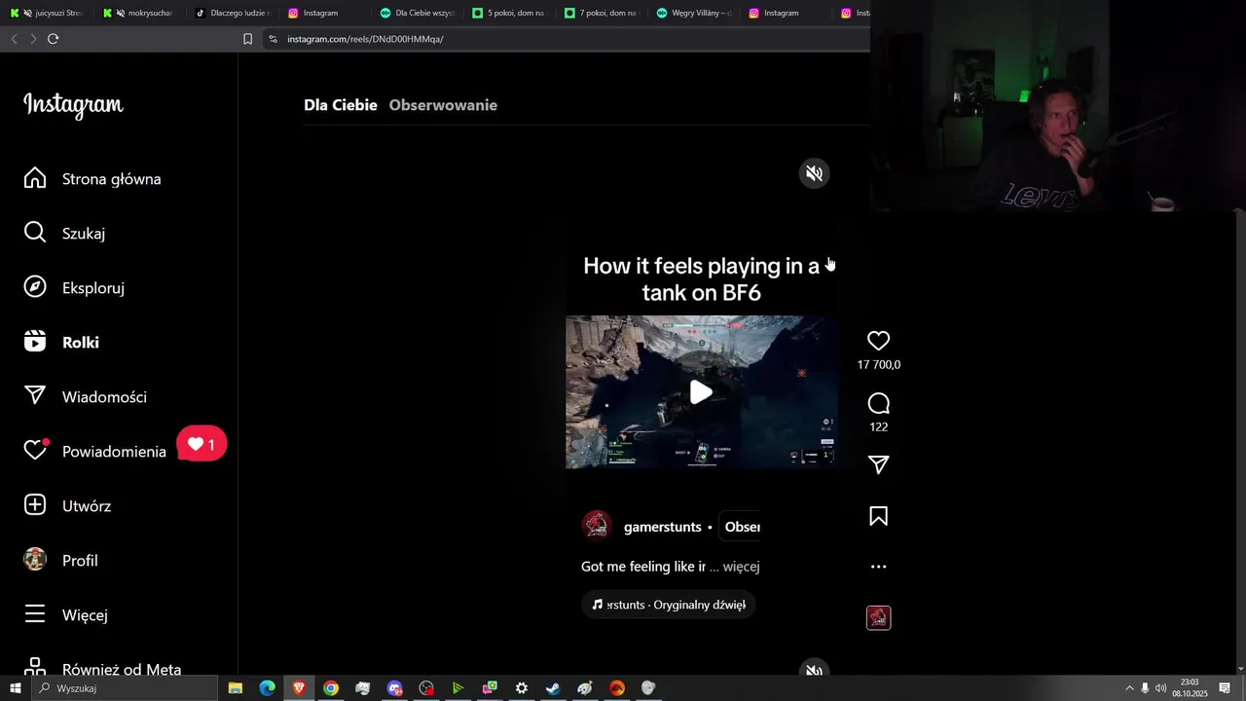The width and height of the screenshot is (1246, 701).
Task: Open the Windows Start menu
Action: pyautogui.click(x=16, y=688)
